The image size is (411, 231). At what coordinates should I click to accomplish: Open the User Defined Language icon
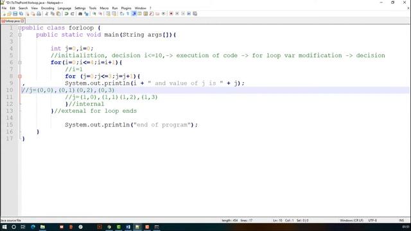tap(140, 13)
